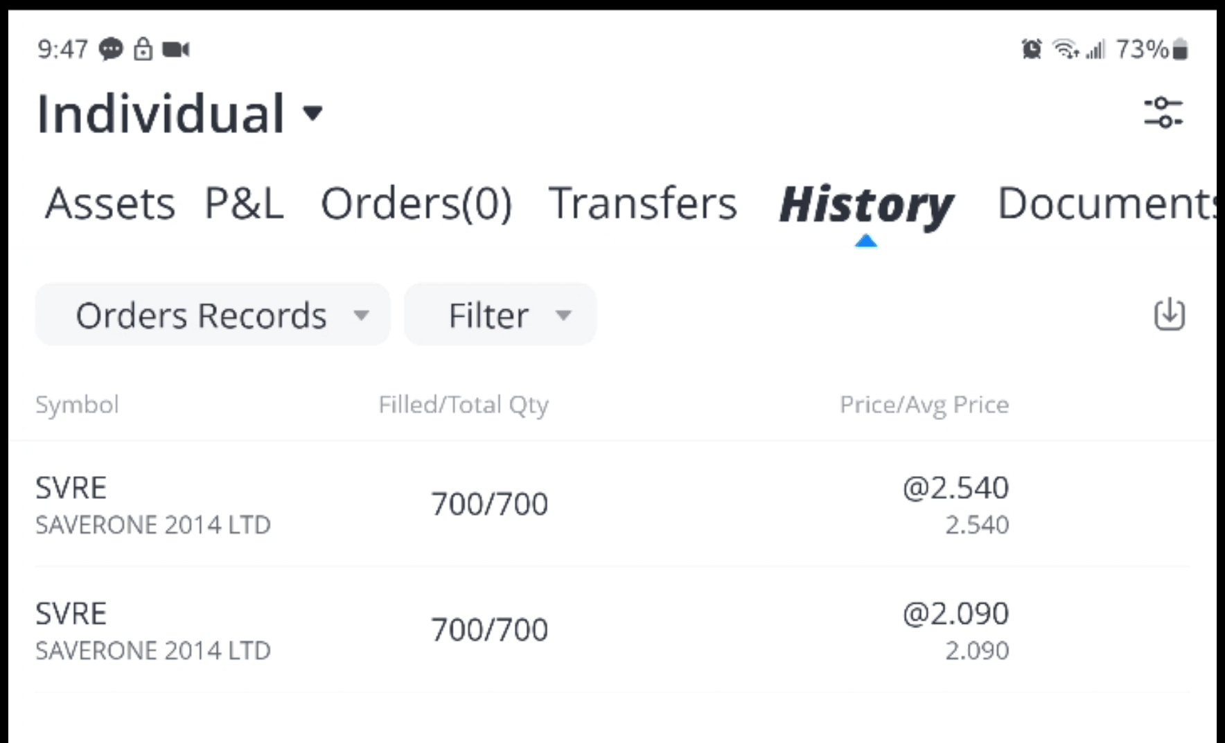Open the Filter dropdown

500,315
